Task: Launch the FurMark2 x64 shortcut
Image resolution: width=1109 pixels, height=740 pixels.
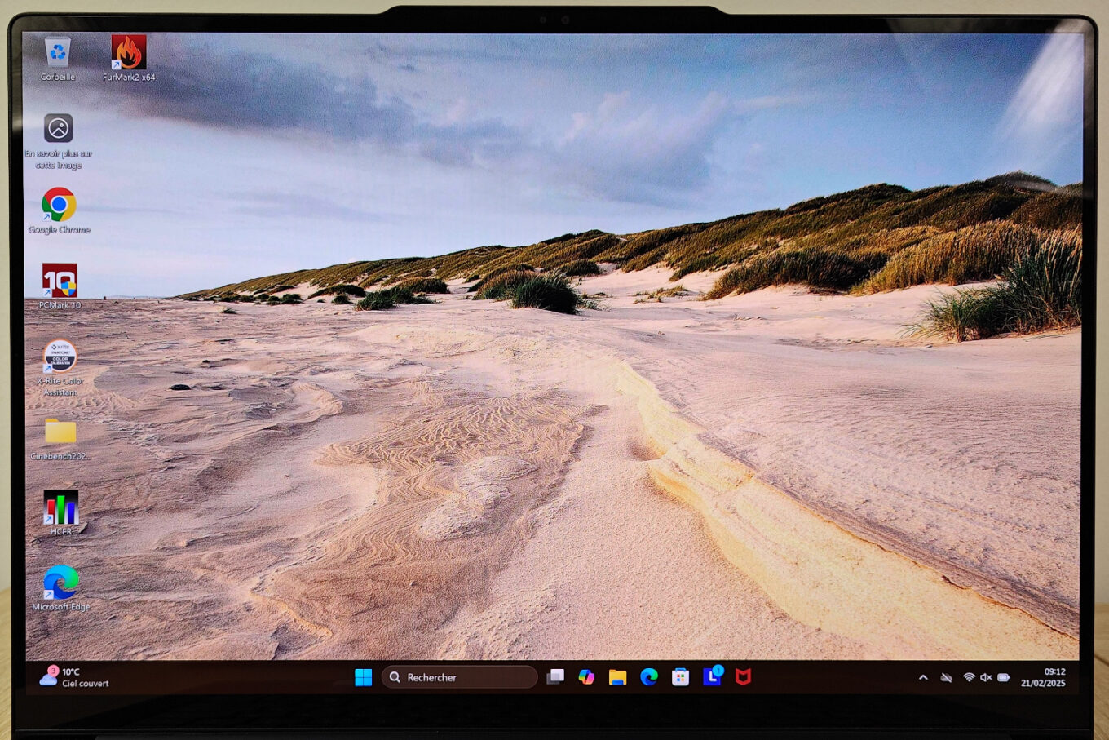Action: click(128, 52)
